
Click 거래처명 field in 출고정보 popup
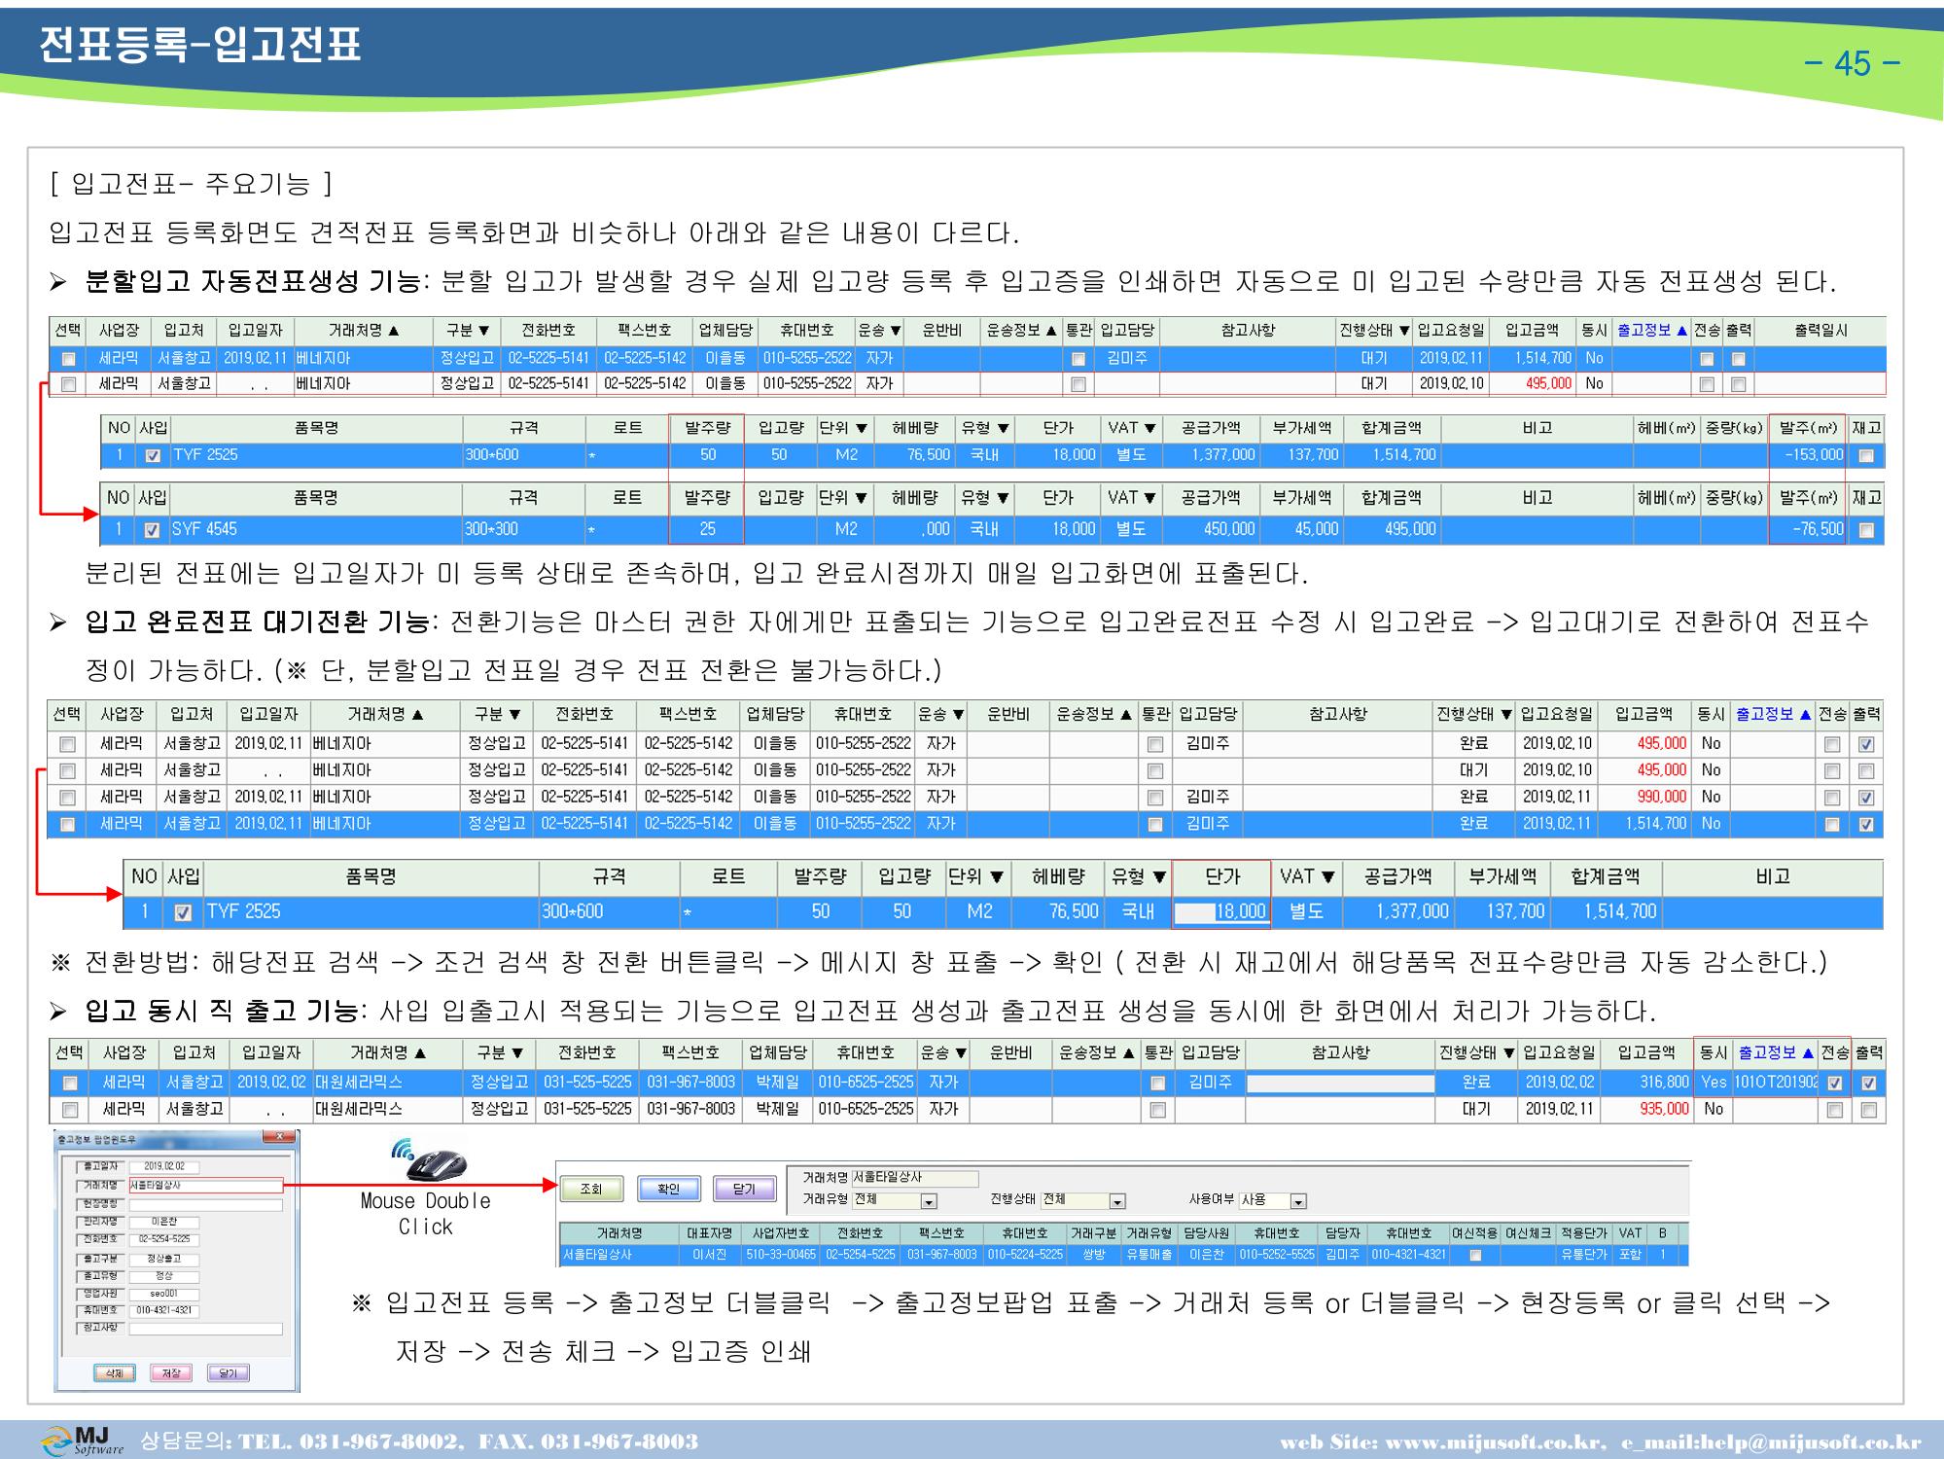pos(205,1186)
